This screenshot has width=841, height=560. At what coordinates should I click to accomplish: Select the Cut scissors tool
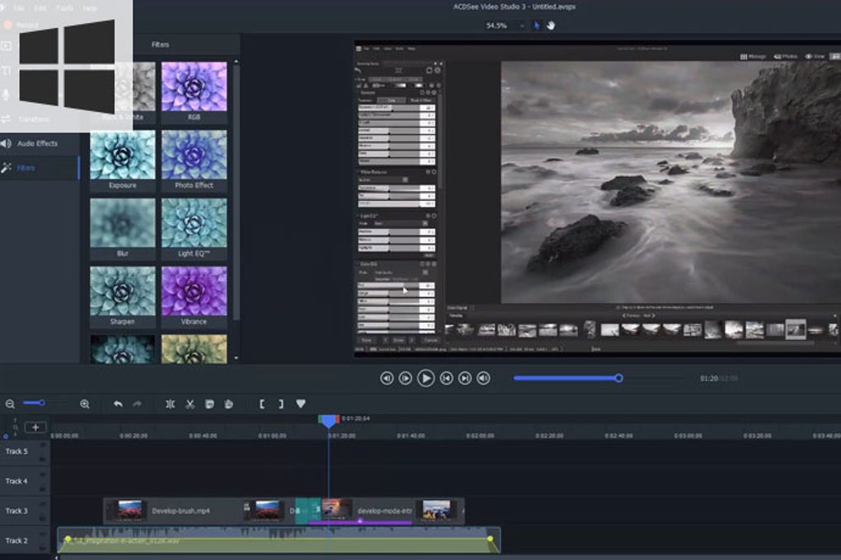pyautogui.click(x=190, y=404)
